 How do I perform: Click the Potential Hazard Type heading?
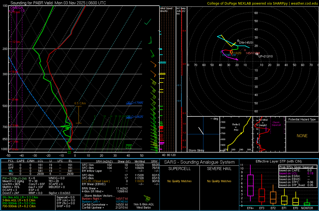(x=302, y=119)
